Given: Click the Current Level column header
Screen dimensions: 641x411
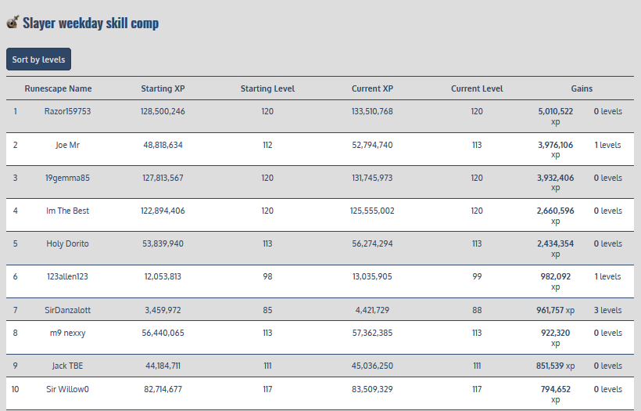Looking at the screenshot, I should point(477,88).
